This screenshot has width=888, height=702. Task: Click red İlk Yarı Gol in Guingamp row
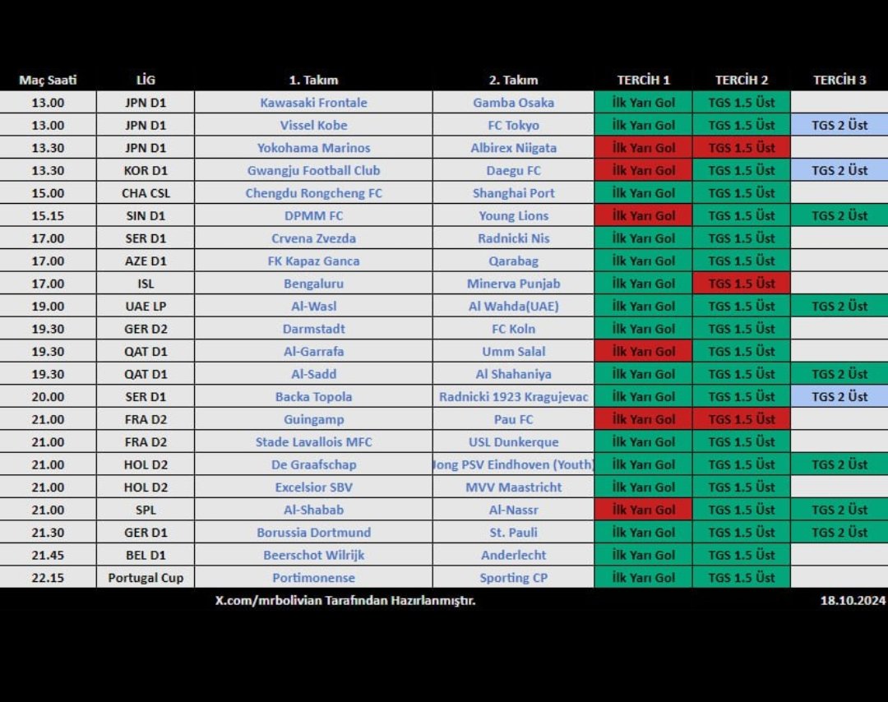click(x=643, y=419)
